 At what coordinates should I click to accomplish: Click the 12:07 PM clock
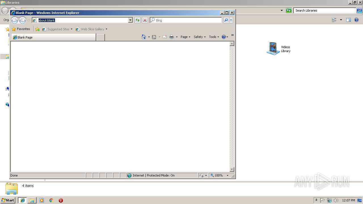pyautogui.click(x=349, y=200)
